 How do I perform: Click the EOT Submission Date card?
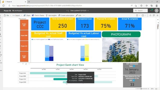(x=132, y=69)
